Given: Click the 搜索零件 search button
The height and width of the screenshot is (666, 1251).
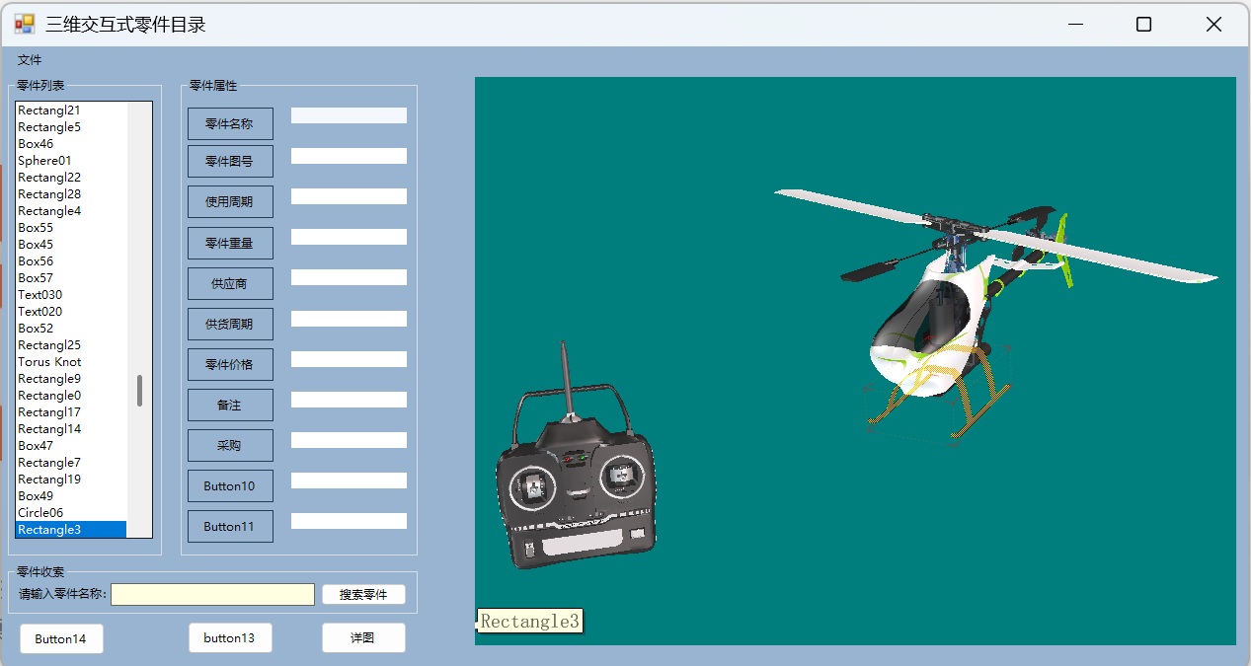Looking at the screenshot, I should [363, 595].
